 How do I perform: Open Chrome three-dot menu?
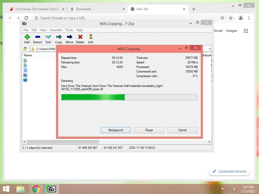point(249,18)
